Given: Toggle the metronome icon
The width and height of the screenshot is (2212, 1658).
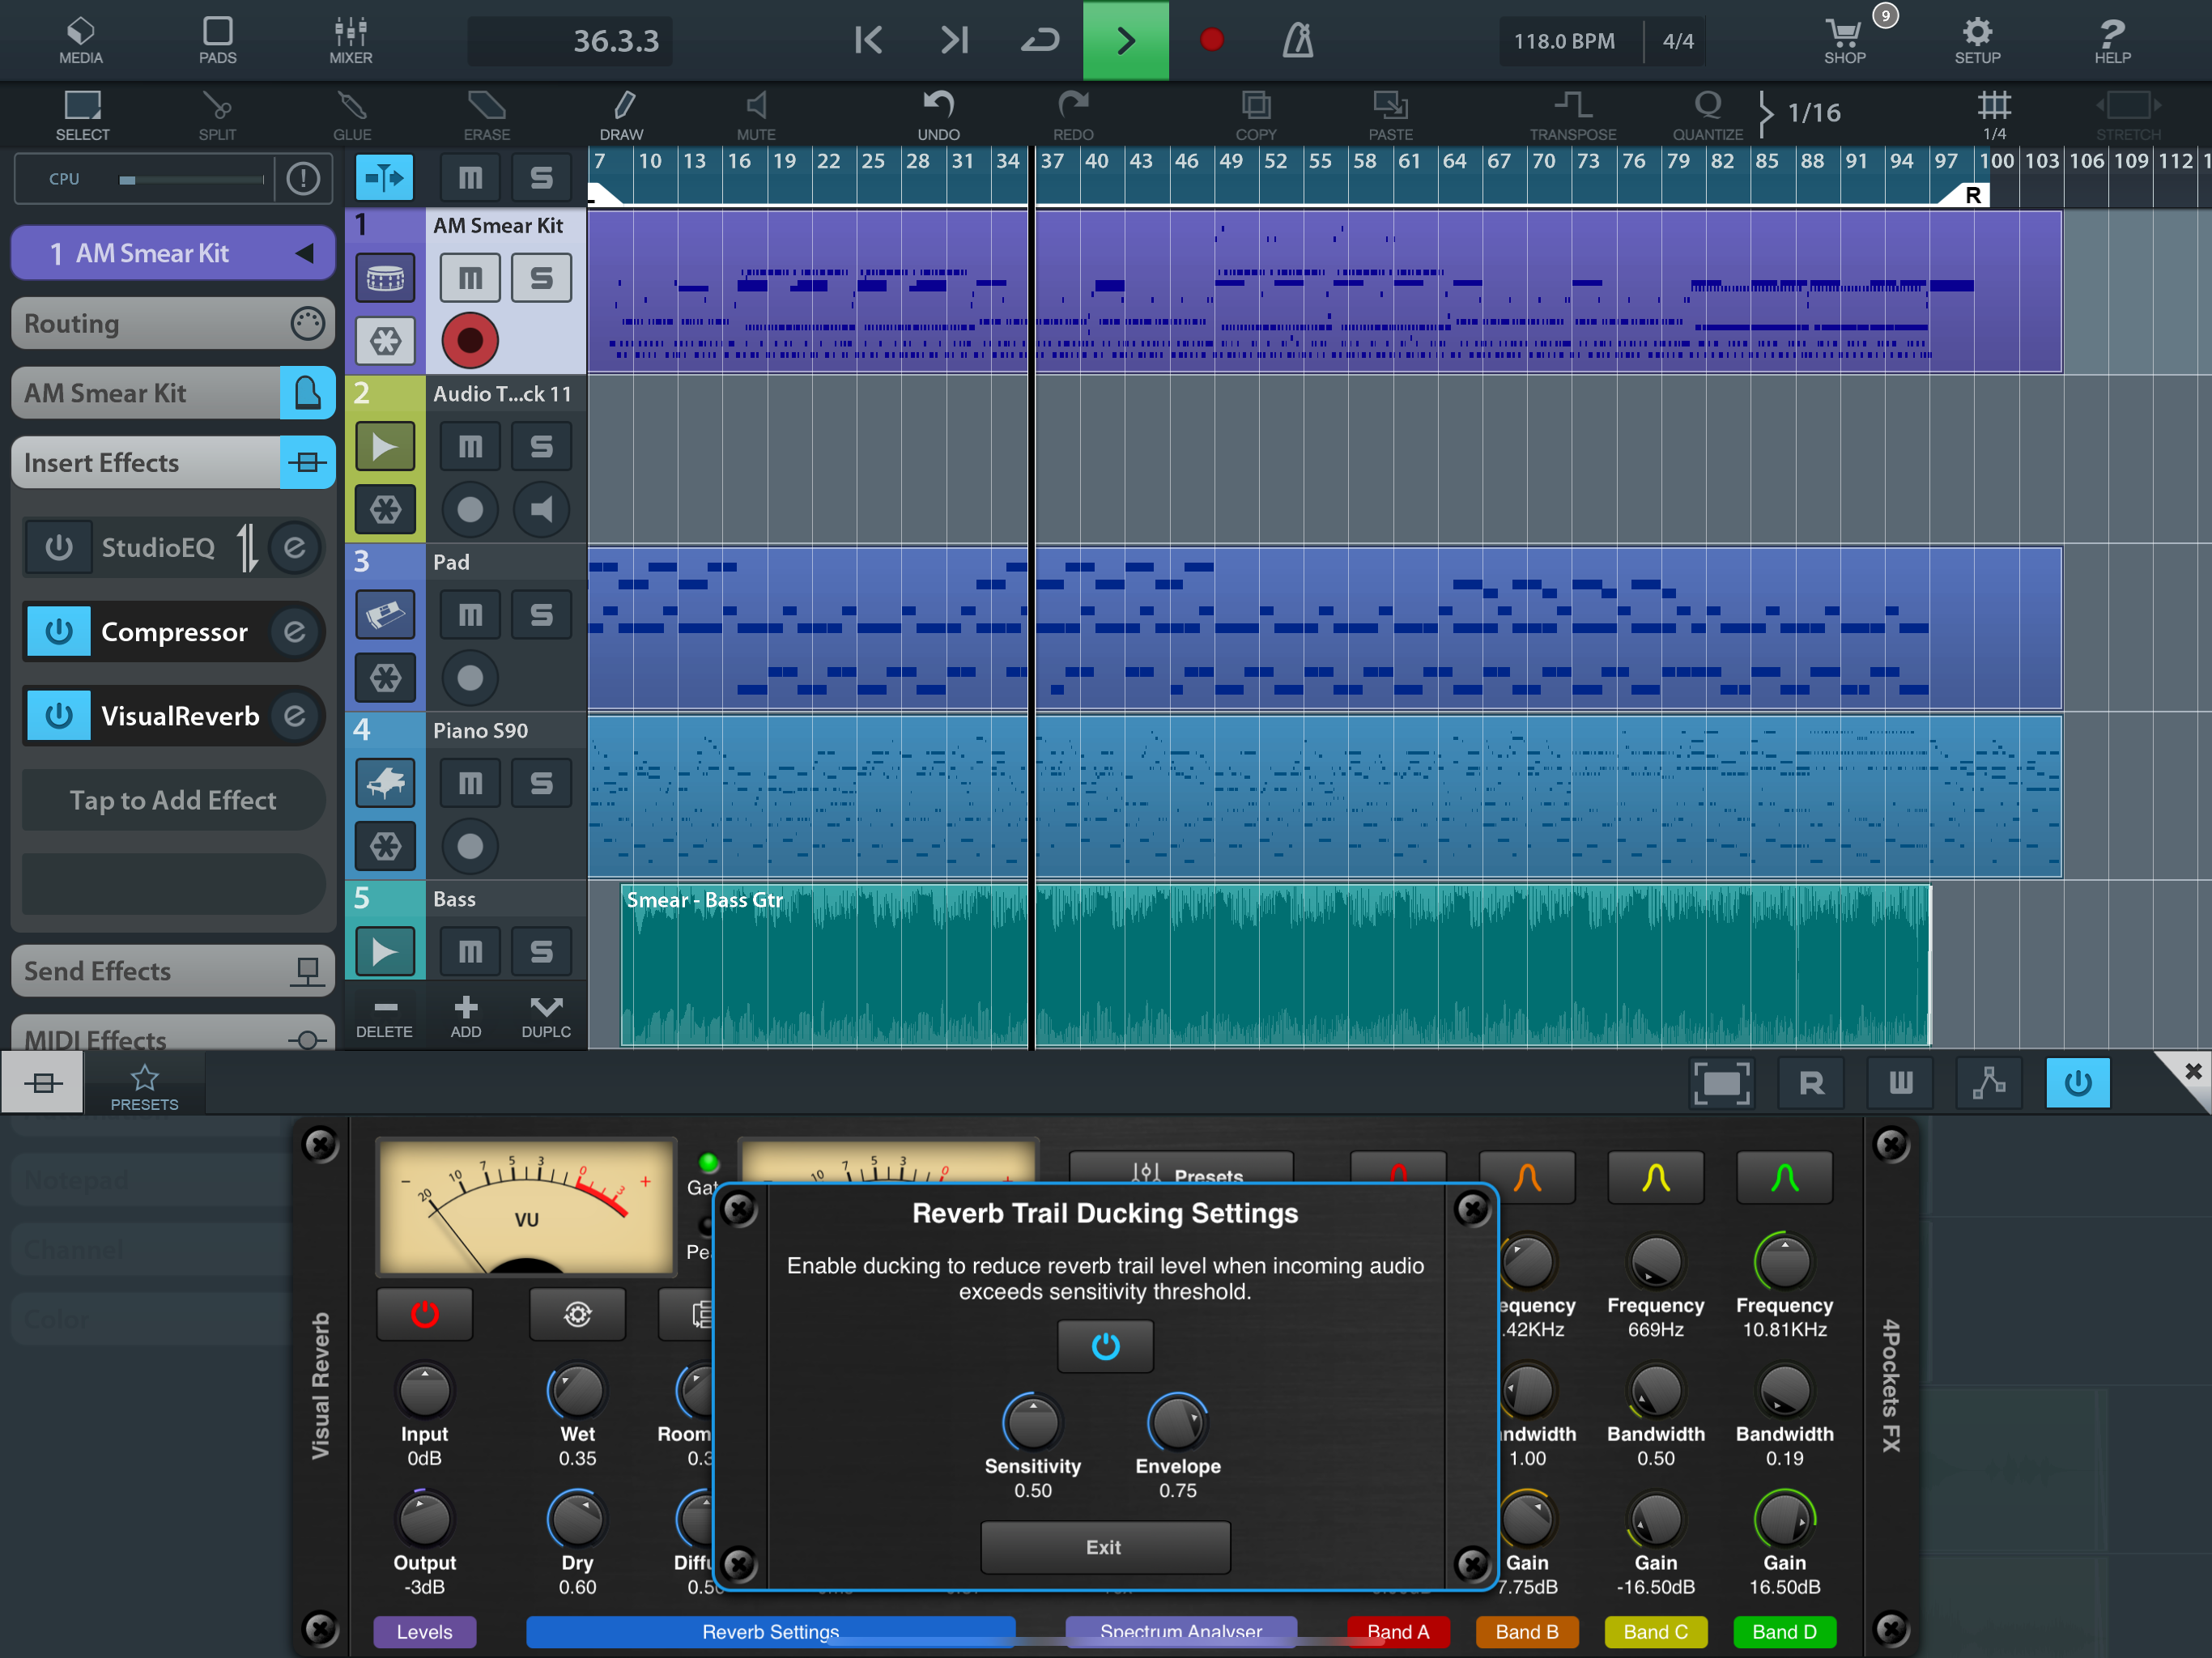Looking at the screenshot, I should pos(1298,40).
